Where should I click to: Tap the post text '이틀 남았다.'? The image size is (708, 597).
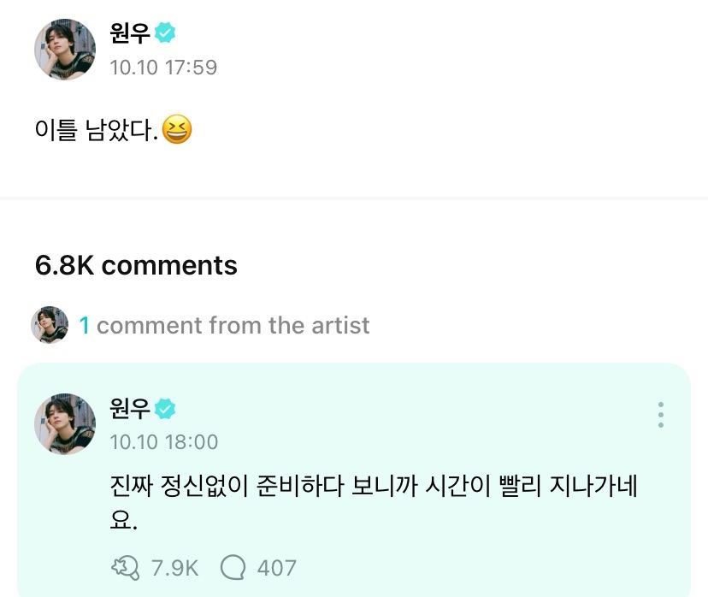[96, 130]
